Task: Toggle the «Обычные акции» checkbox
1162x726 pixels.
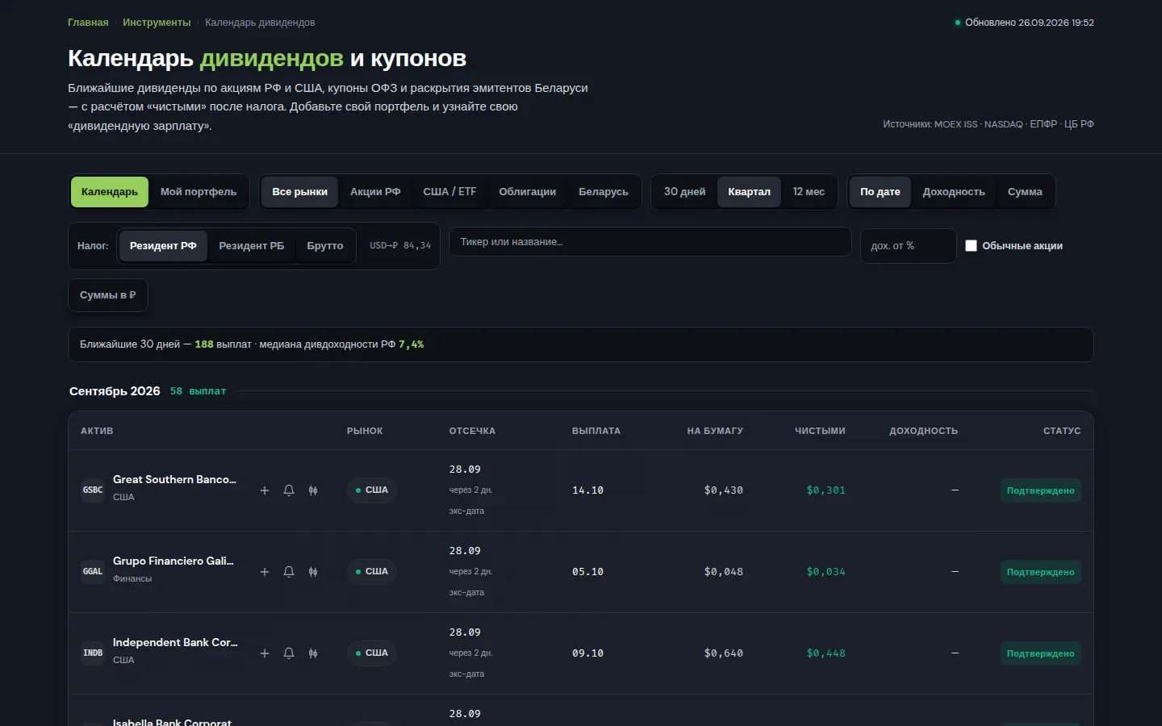Action: click(x=972, y=246)
